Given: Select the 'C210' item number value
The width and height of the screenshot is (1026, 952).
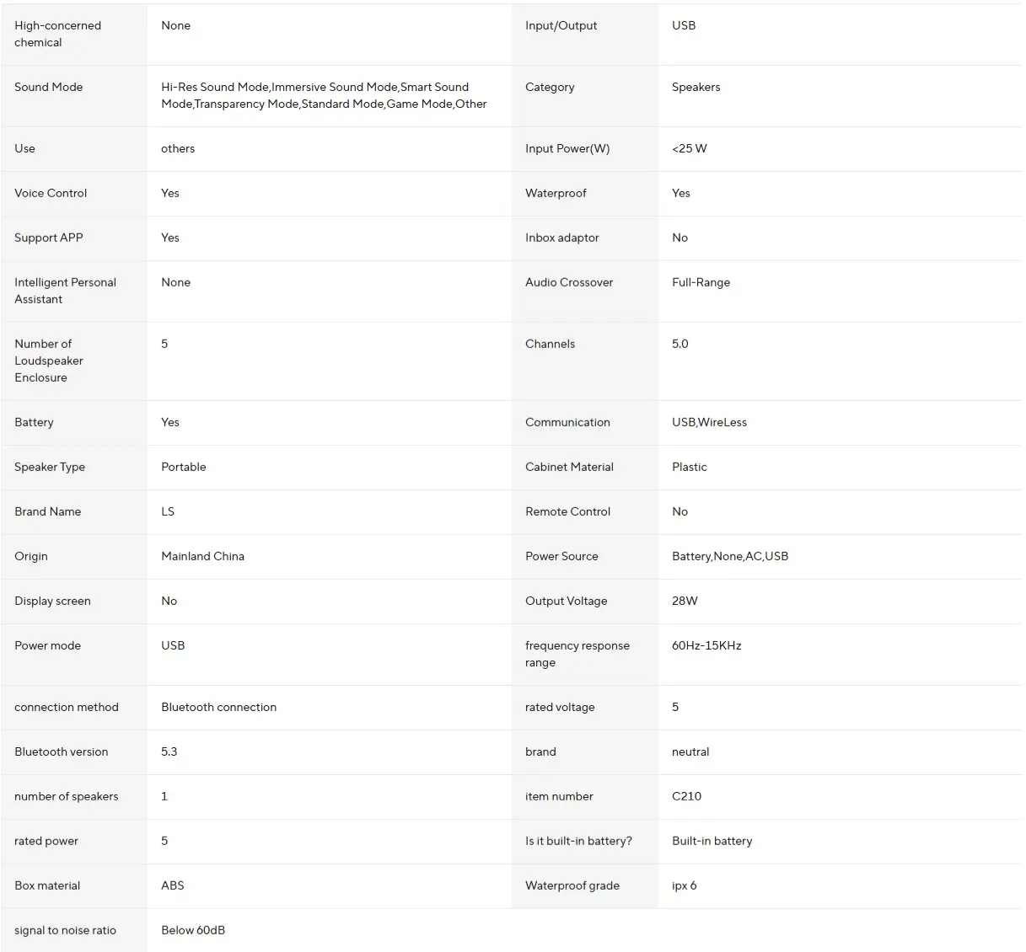Looking at the screenshot, I should coord(686,796).
